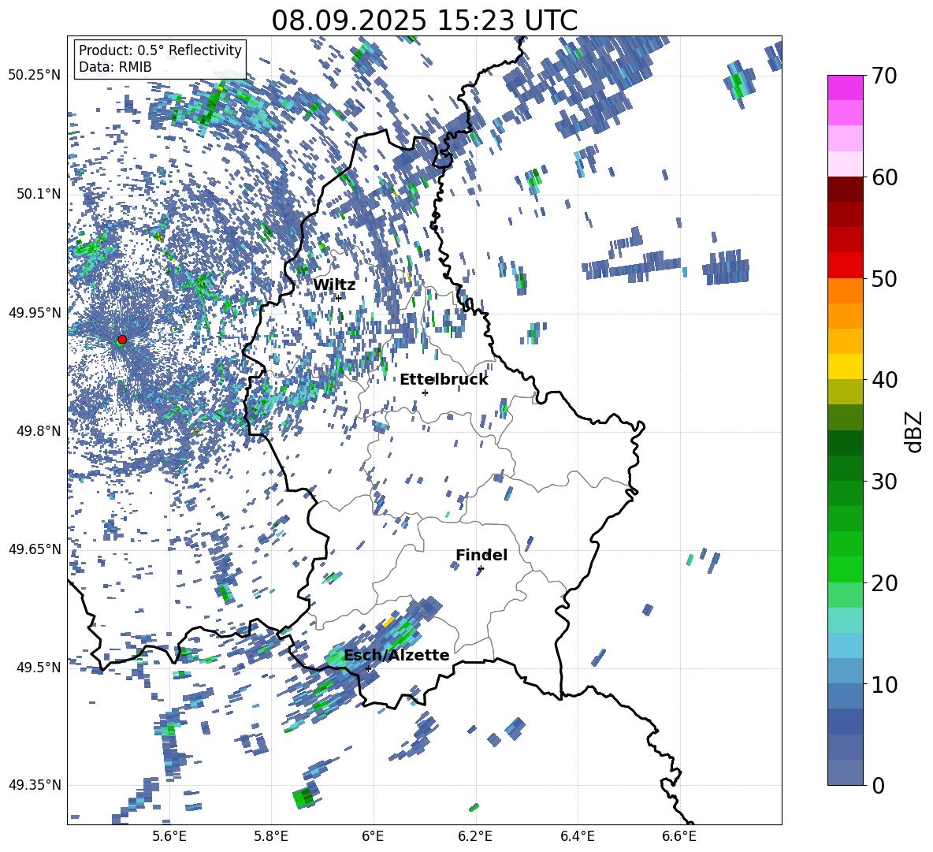Image resolution: width=933 pixels, height=852 pixels.
Task: Click the Product: 0.5° Reflectivity text
Action: pyautogui.click(x=160, y=50)
